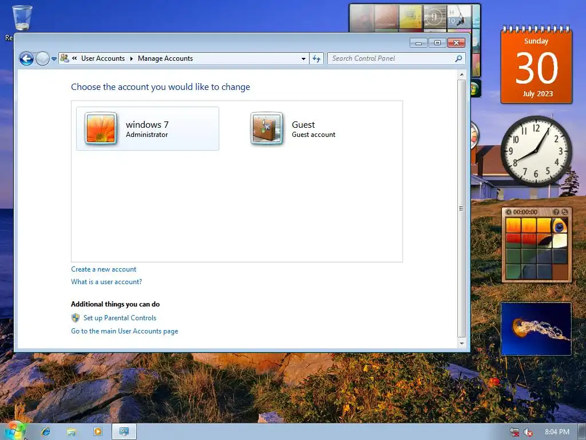Screen dimensions: 586x440
Task: Open the windows 7 Administrator account
Action: click(148, 129)
